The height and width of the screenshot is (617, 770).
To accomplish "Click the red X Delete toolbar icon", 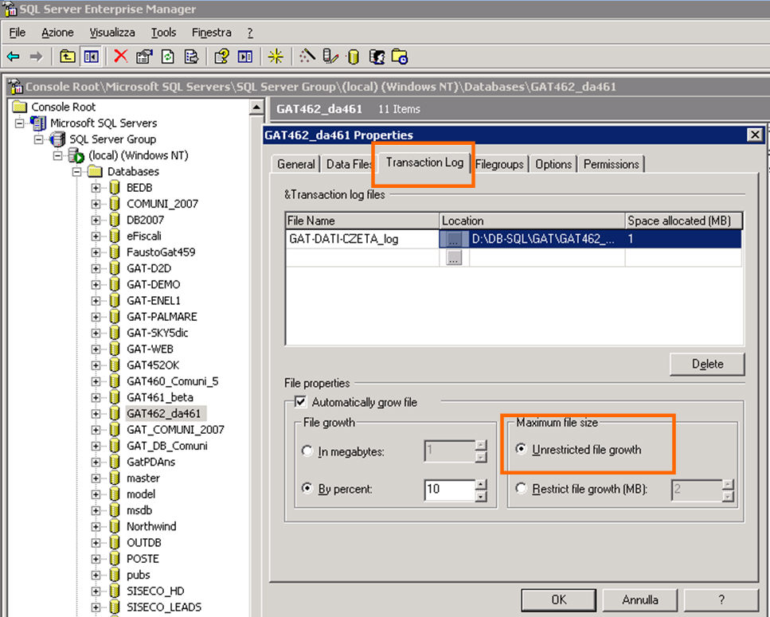I will click(121, 56).
